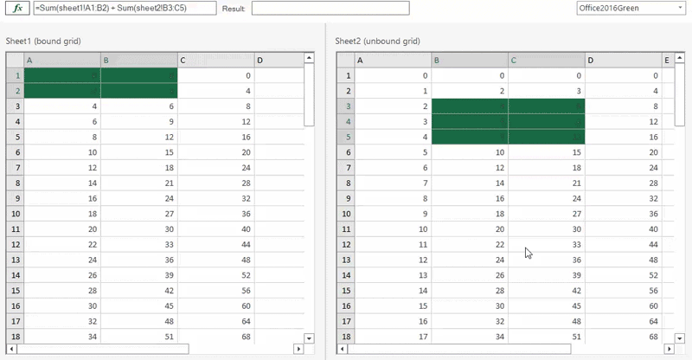The width and height of the screenshot is (692, 360).
Task: Select column E header in Sheet2
Action: pyautogui.click(x=668, y=60)
